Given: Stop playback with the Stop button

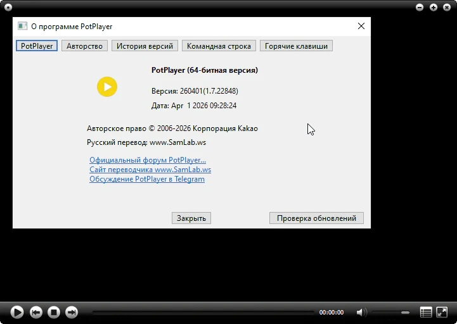Looking at the screenshot, I should pyautogui.click(x=54, y=313).
